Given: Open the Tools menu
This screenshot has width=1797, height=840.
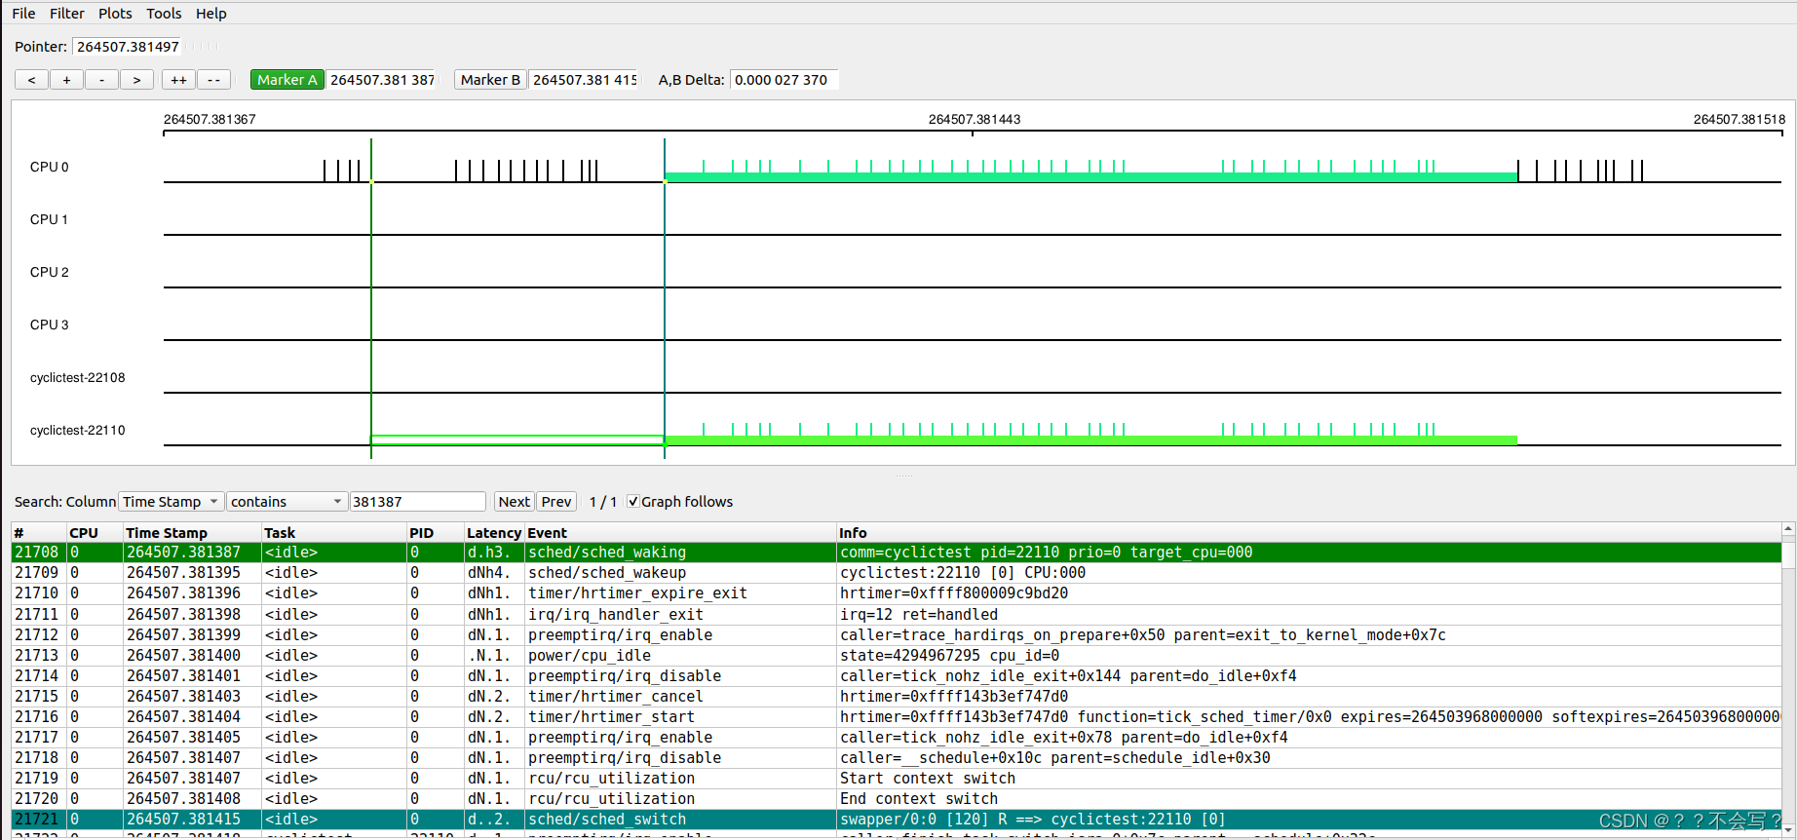Looking at the screenshot, I should [164, 14].
